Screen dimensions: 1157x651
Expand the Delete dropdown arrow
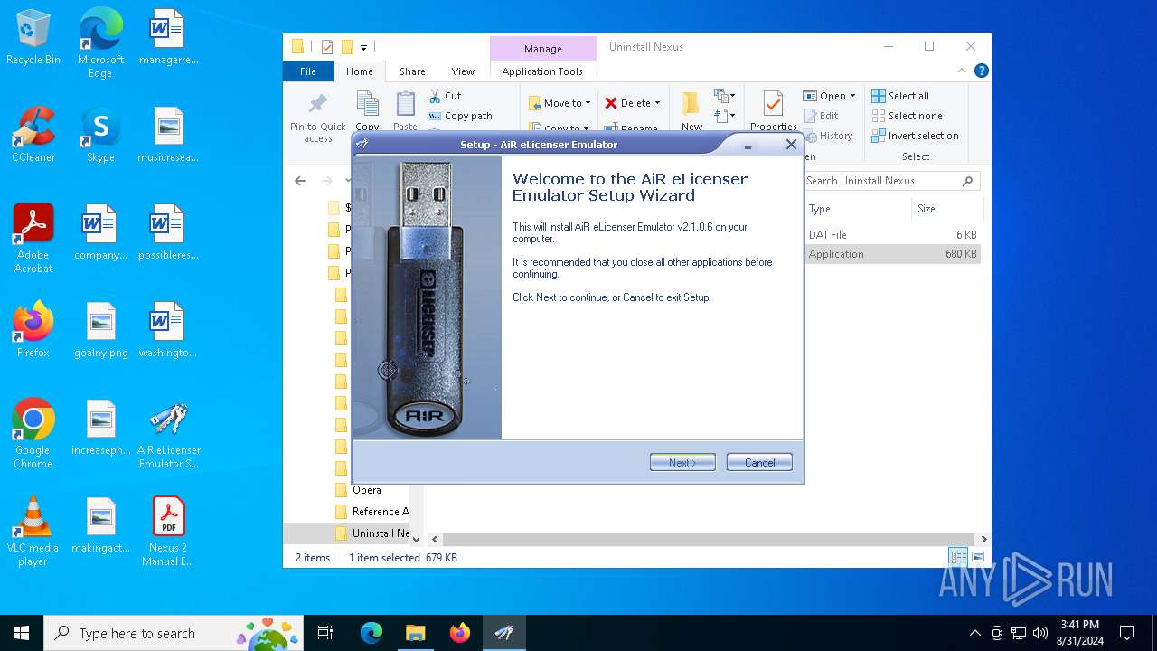[x=657, y=103]
